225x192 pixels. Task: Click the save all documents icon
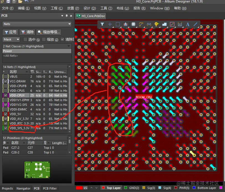(14, 1)
